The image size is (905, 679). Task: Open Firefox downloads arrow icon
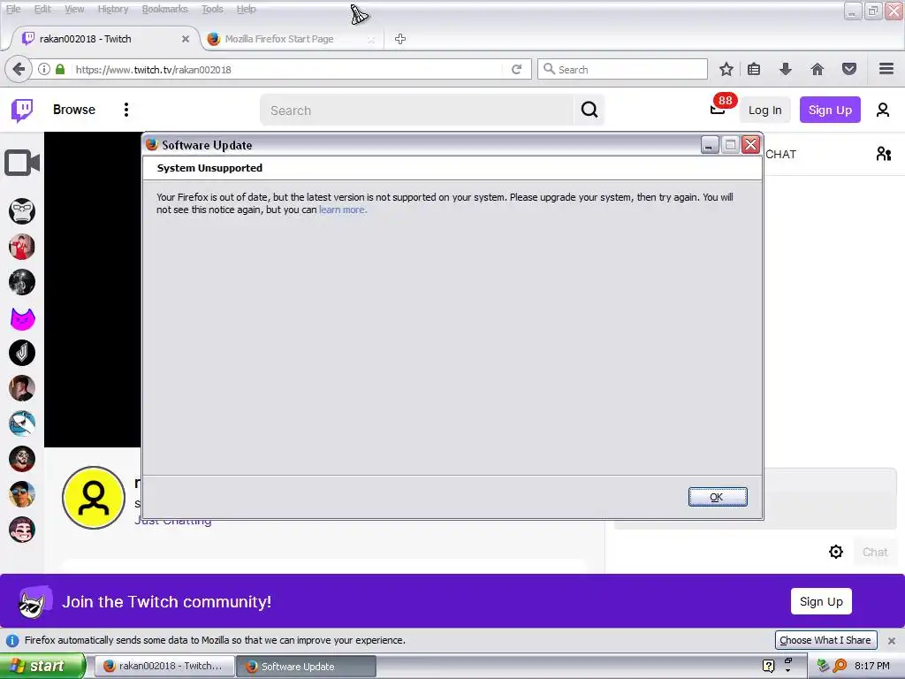(x=785, y=69)
